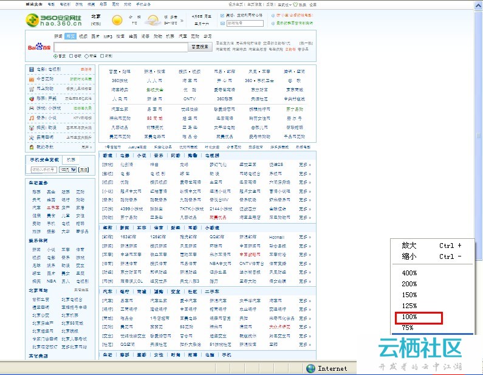
Task: Click the orange music note icon
Action: pos(32,118)
